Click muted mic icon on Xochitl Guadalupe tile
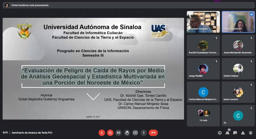 pyautogui.click(x=216, y=38)
